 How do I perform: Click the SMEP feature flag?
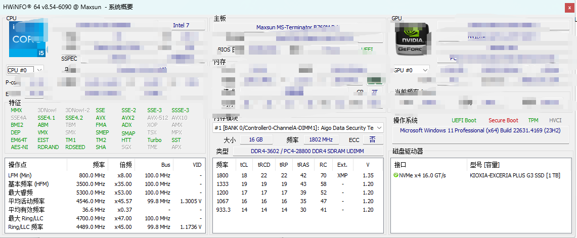pos(102,132)
